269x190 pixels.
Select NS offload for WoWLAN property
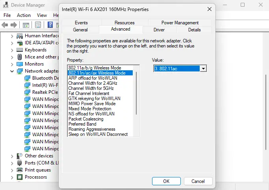100,114
